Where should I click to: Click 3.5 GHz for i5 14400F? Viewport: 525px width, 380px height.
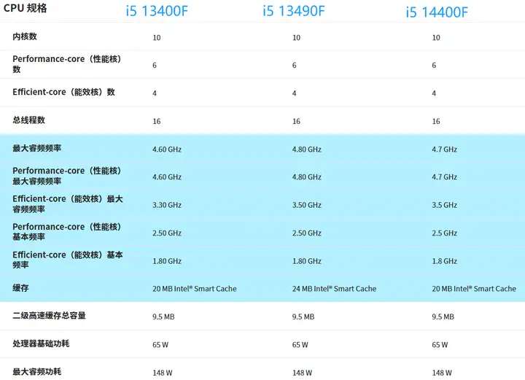(x=444, y=205)
